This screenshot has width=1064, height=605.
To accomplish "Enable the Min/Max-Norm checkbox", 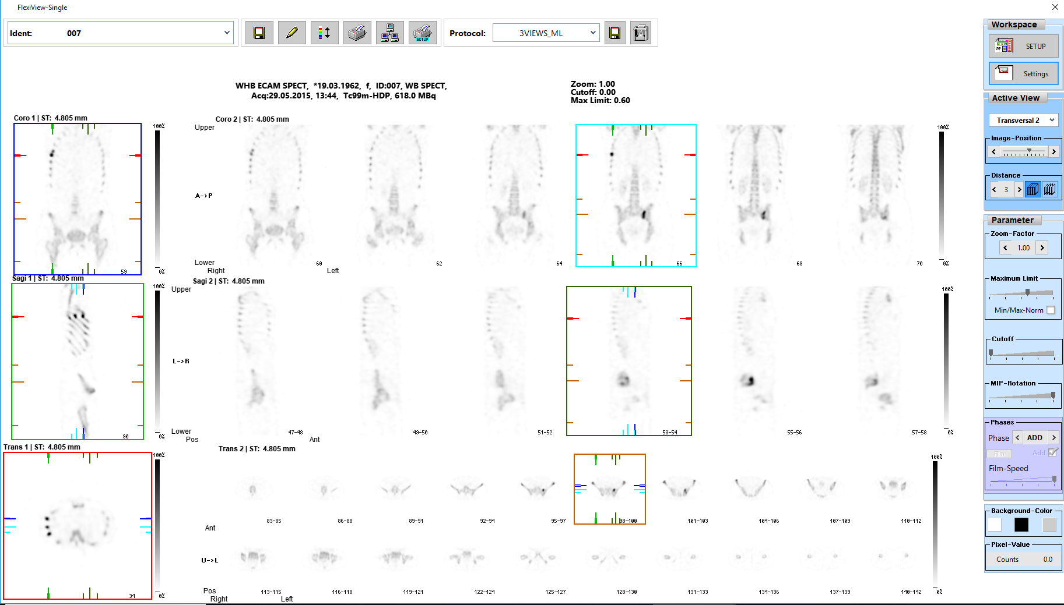I will coord(1051,310).
